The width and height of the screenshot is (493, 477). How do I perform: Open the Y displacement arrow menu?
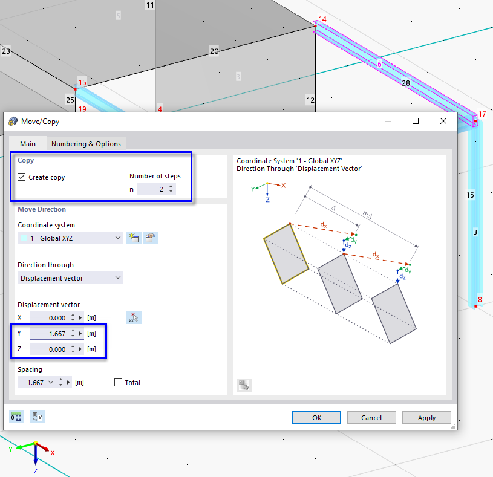click(80, 333)
